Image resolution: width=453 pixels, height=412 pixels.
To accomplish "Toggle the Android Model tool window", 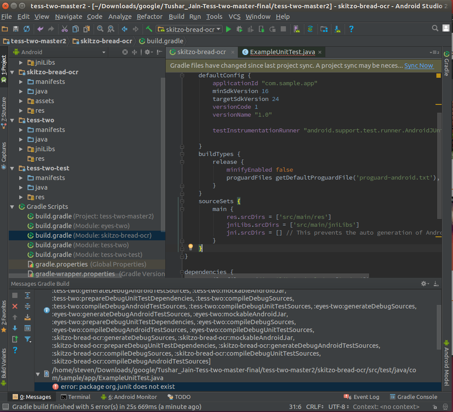I will [446, 363].
